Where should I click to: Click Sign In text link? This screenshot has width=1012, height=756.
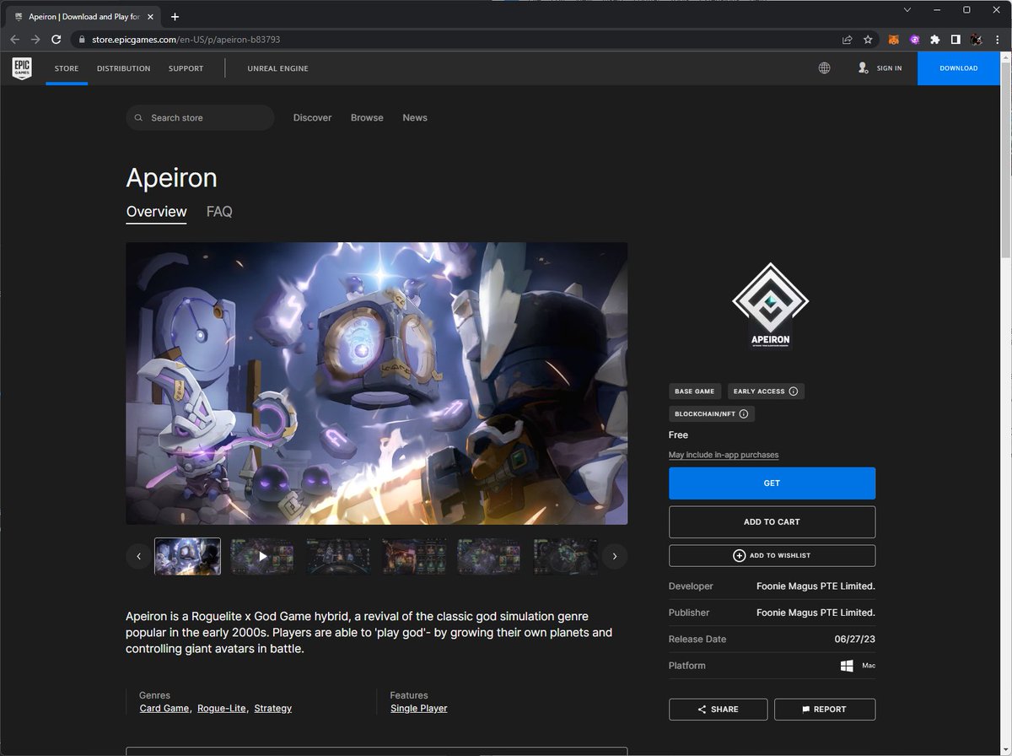pyautogui.click(x=889, y=68)
